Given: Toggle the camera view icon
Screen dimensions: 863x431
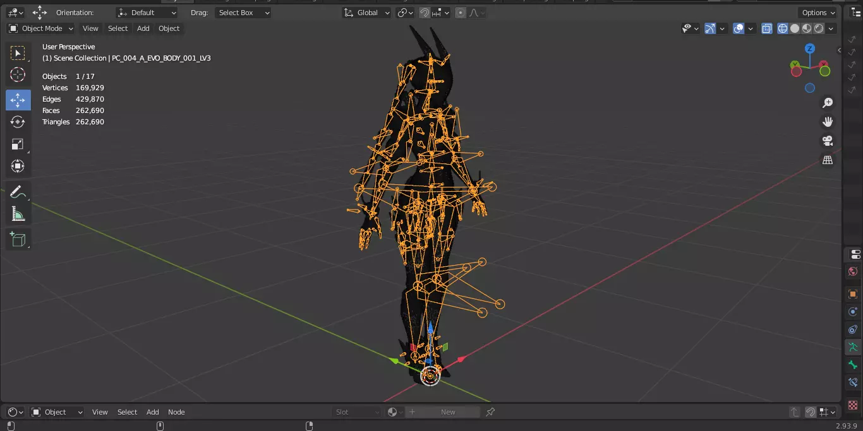Looking at the screenshot, I should click(828, 141).
